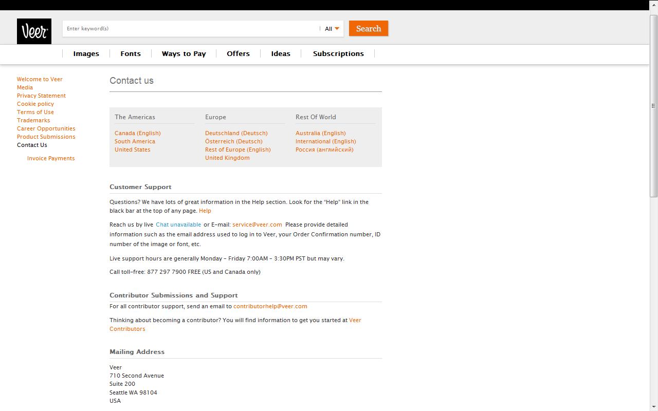Image resolution: width=658 pixels, height=411 pixels.
Task: Pick International (English) region
Action: point(326,141)
